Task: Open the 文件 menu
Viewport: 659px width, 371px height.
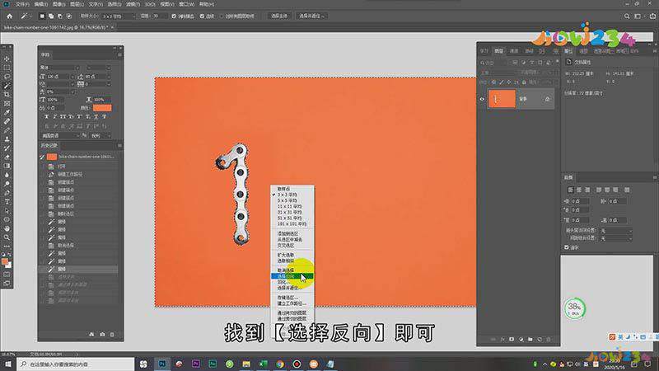Action: [22, 4]
